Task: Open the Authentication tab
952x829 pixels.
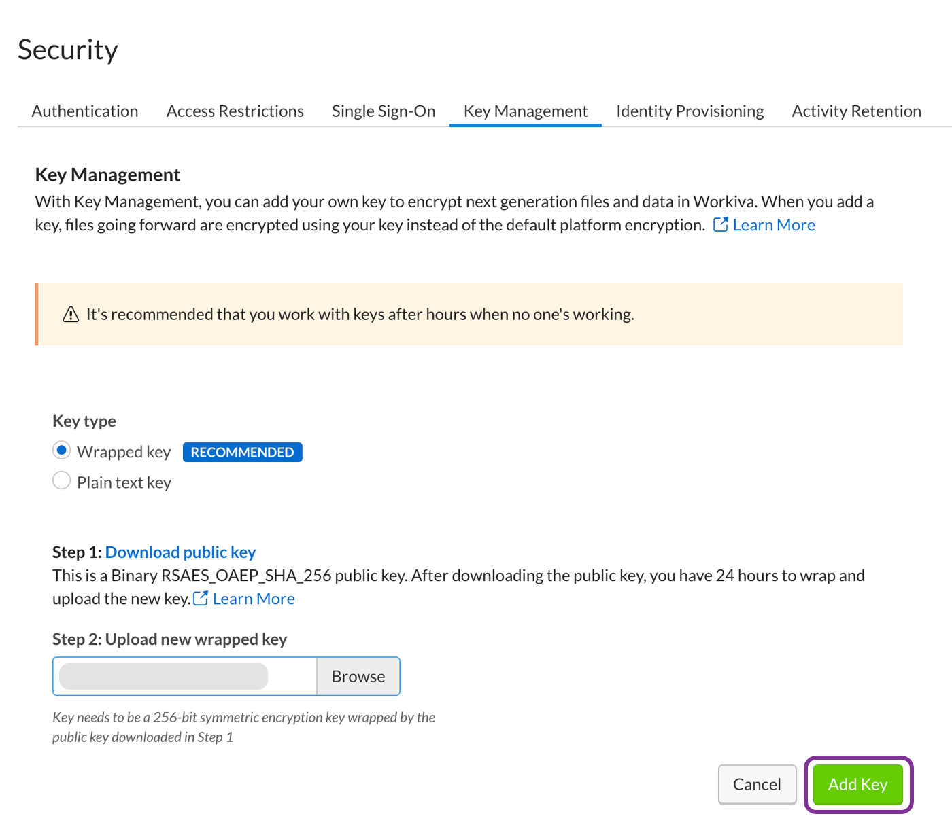Action: [85, 111]
